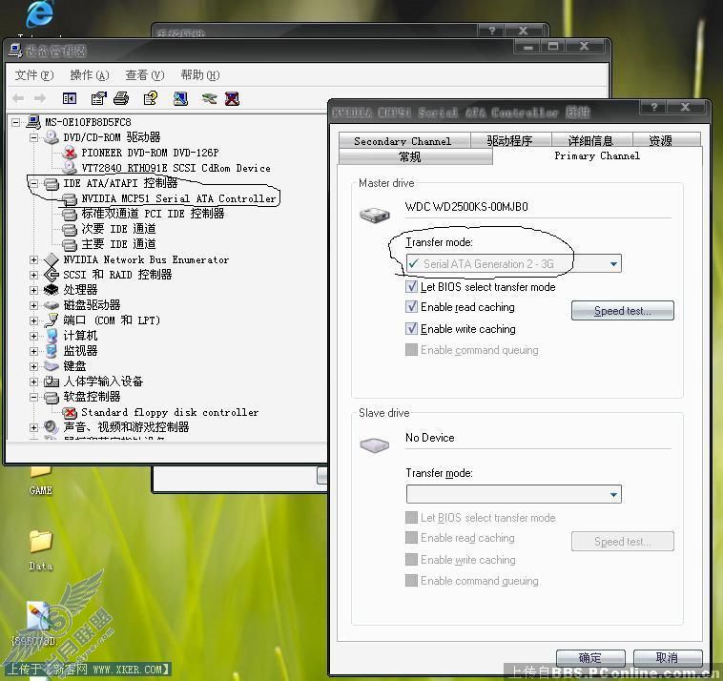Viewport: 723px width, 681px height.
Task: Open the 操作(A) menu
Action: (90, 75)
